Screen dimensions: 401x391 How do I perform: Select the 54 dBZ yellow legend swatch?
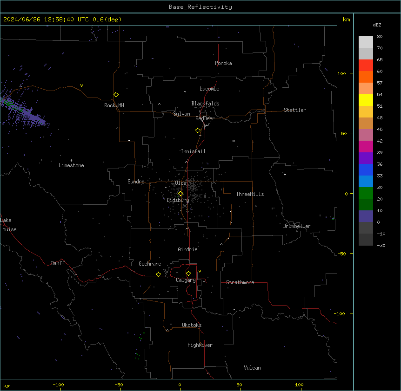366,100
